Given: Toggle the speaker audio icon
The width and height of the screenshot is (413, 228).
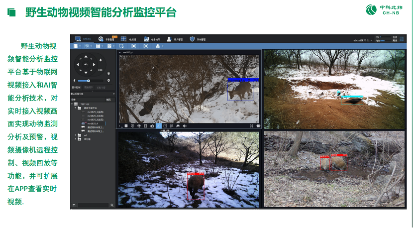Looking at the screenshot, I should [185, 126].
